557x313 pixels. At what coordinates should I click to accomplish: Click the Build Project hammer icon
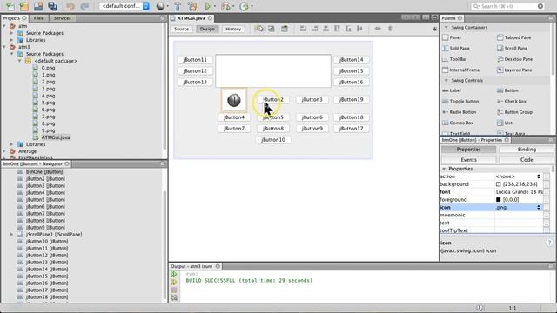coord(178,6)
